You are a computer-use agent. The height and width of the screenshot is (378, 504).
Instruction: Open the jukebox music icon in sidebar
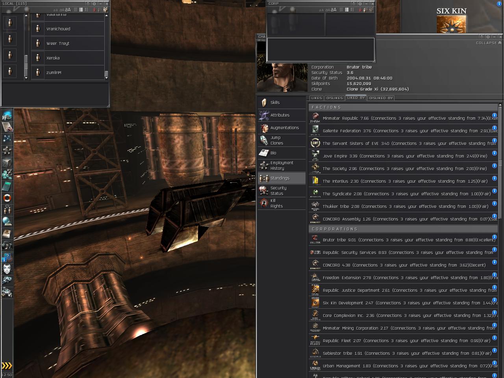[x=7, y=246]
